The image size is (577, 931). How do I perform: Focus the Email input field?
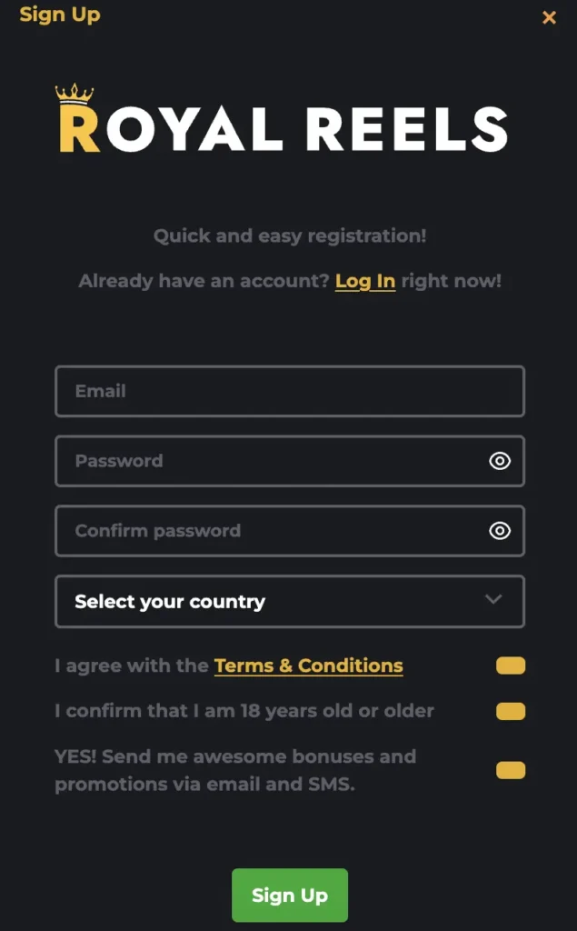289,391
